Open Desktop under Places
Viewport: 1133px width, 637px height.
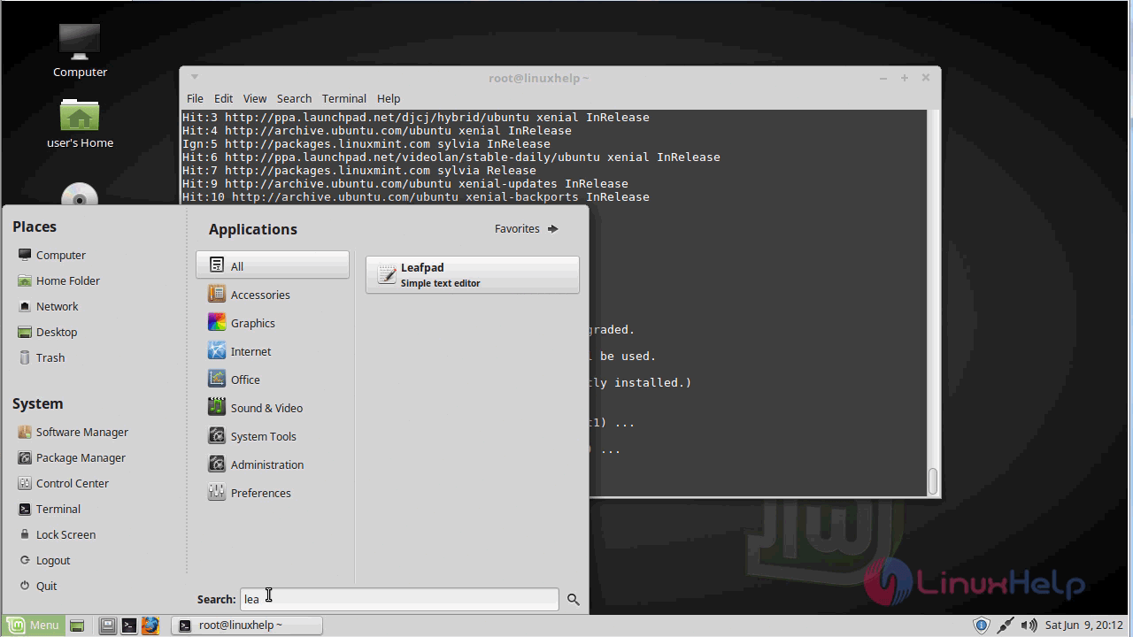pos(47,332)
